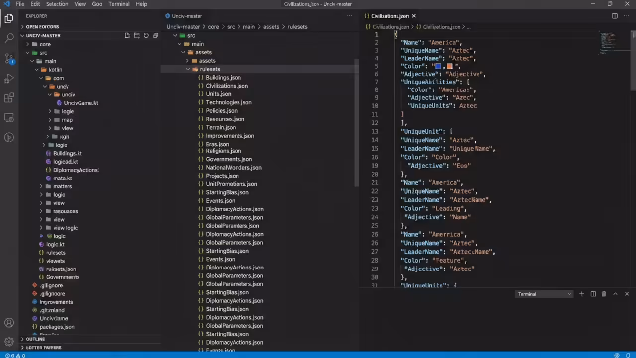Open mate.kt file
This screenshot has height=358, width=636.
[x=62, y=178]
